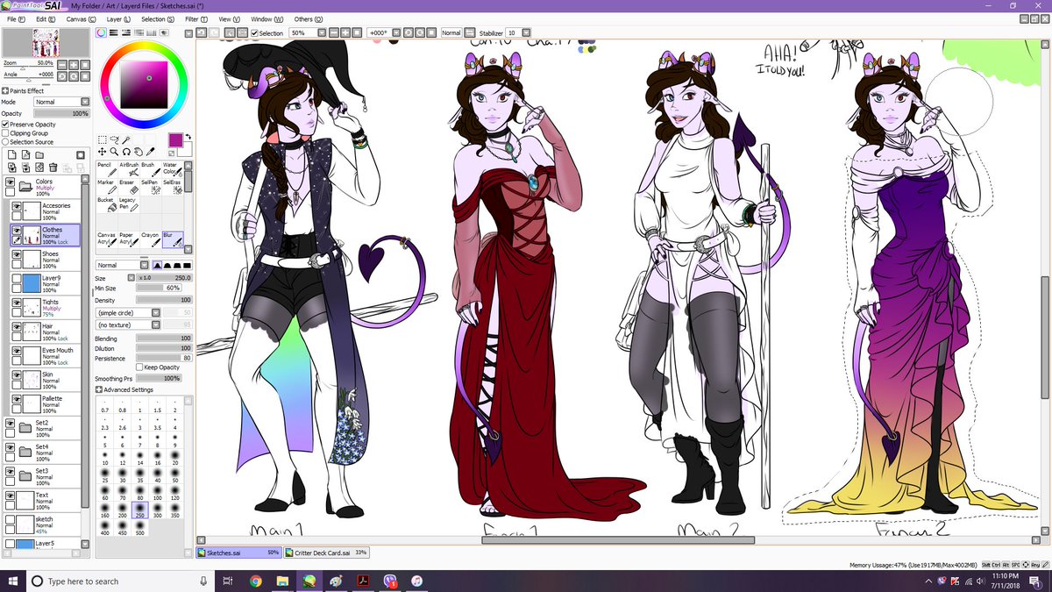Enable Clipping Group checkbox
This screenshot has height=592, width=1052.
coord(5,133)
